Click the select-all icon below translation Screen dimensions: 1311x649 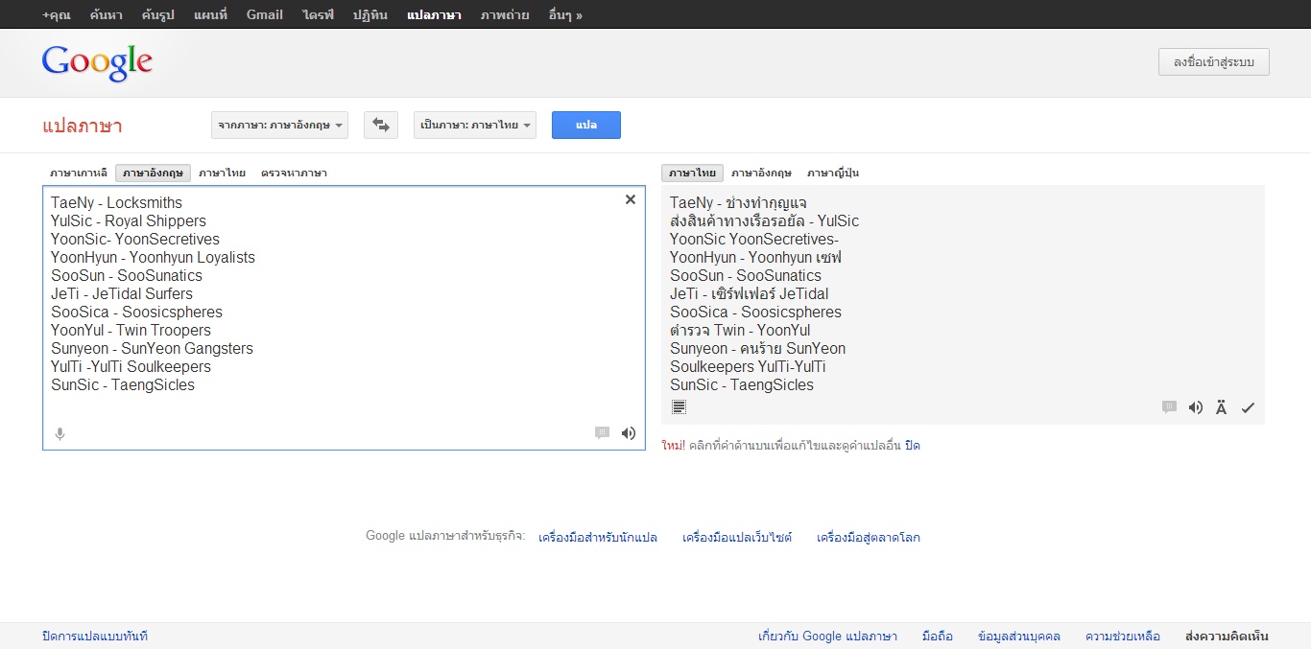[x=679, y=407]
